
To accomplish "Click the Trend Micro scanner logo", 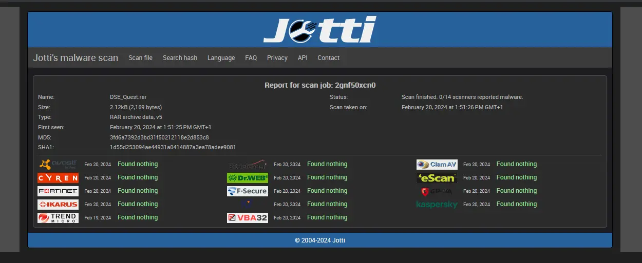I will [58, 218].
